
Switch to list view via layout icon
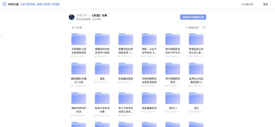pos(204,28)
